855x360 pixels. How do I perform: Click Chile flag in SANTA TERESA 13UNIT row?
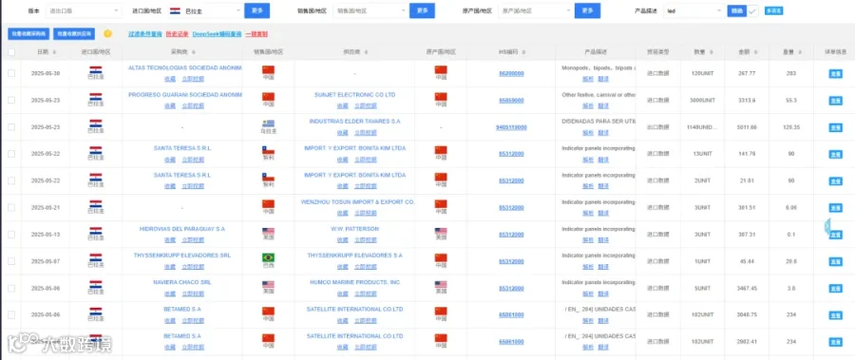268,150
